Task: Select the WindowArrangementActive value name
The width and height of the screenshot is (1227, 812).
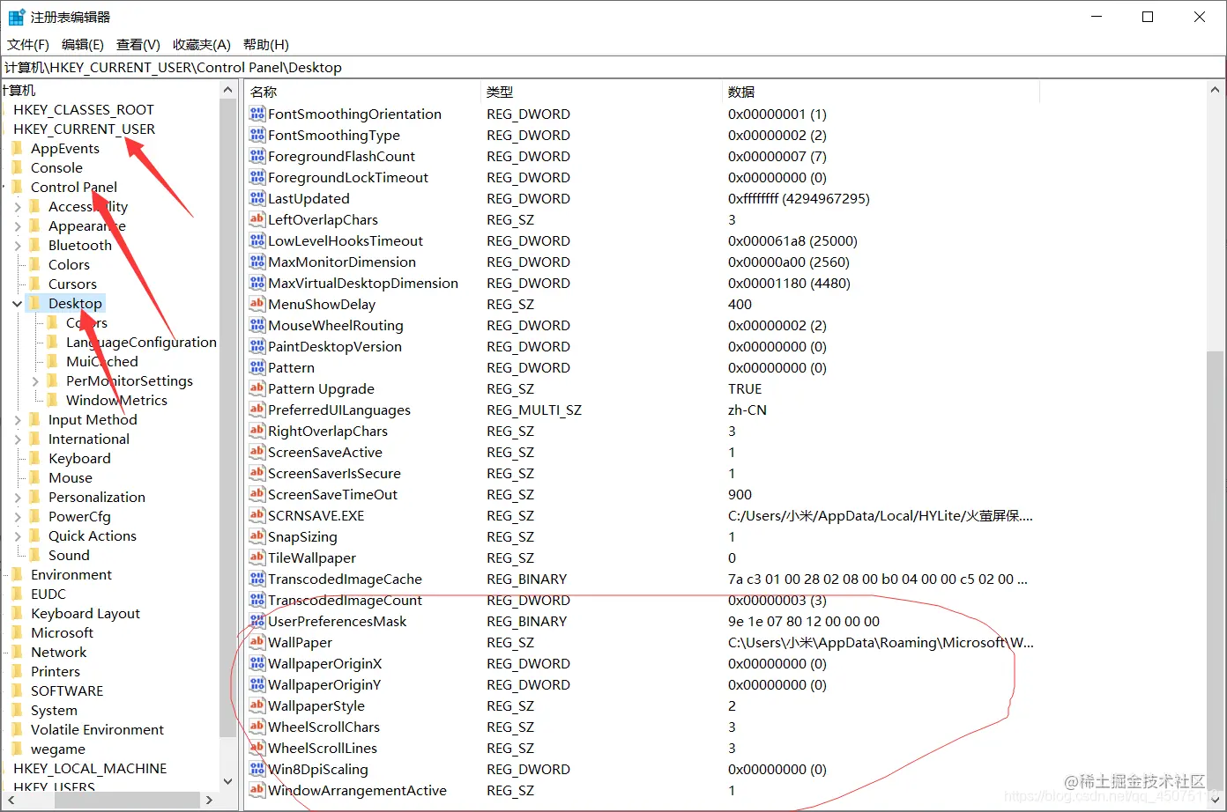Action: pyautogui.click(x=357, y=790)
